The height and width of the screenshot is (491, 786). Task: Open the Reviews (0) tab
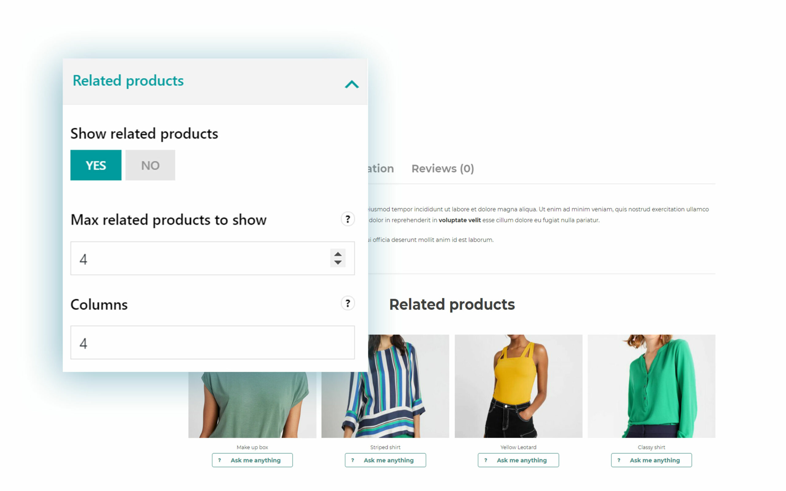click(442, 168)
